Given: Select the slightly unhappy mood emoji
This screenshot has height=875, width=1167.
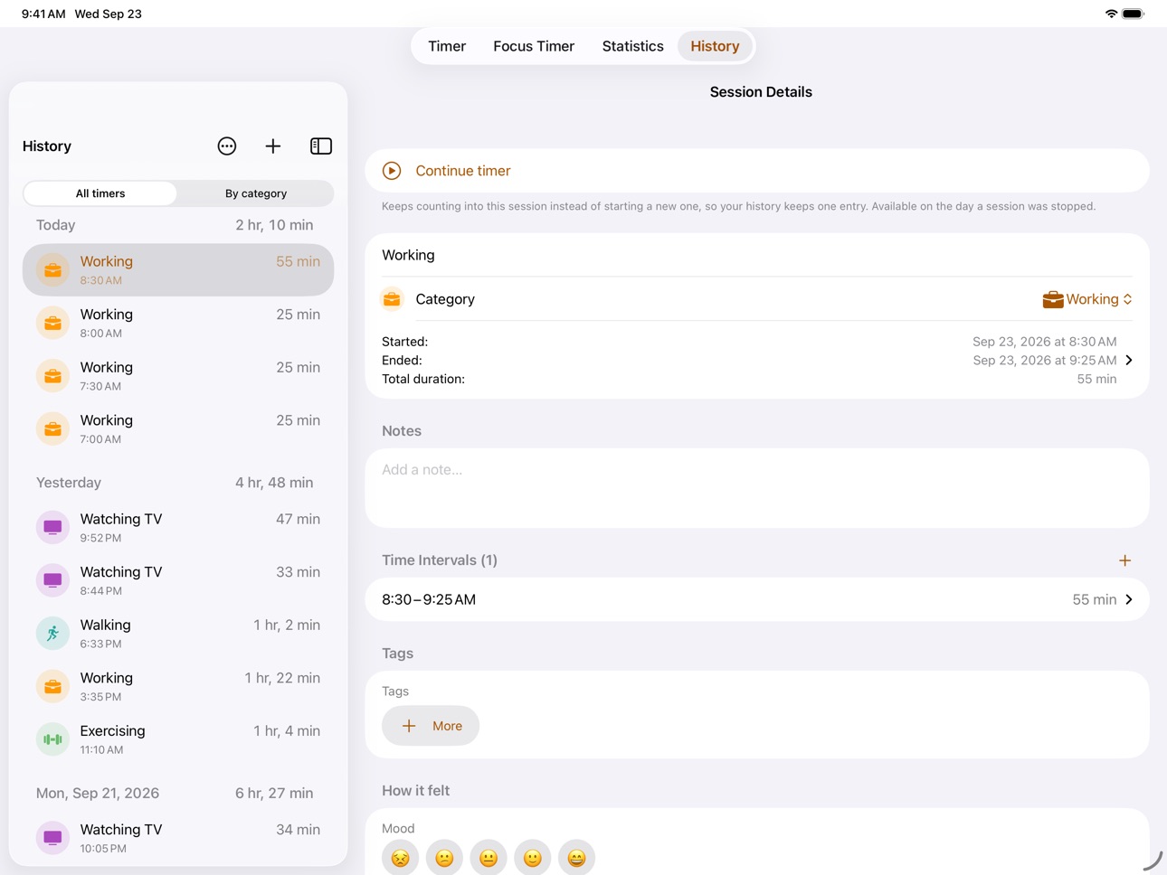Looking at the screenshot, I should [x=444, y=858].
